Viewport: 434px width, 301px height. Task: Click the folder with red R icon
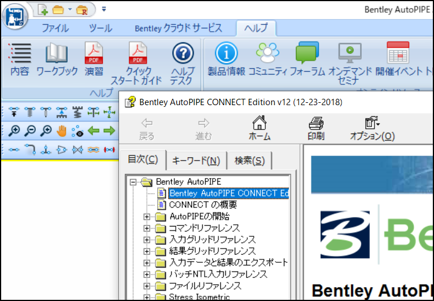81,10
